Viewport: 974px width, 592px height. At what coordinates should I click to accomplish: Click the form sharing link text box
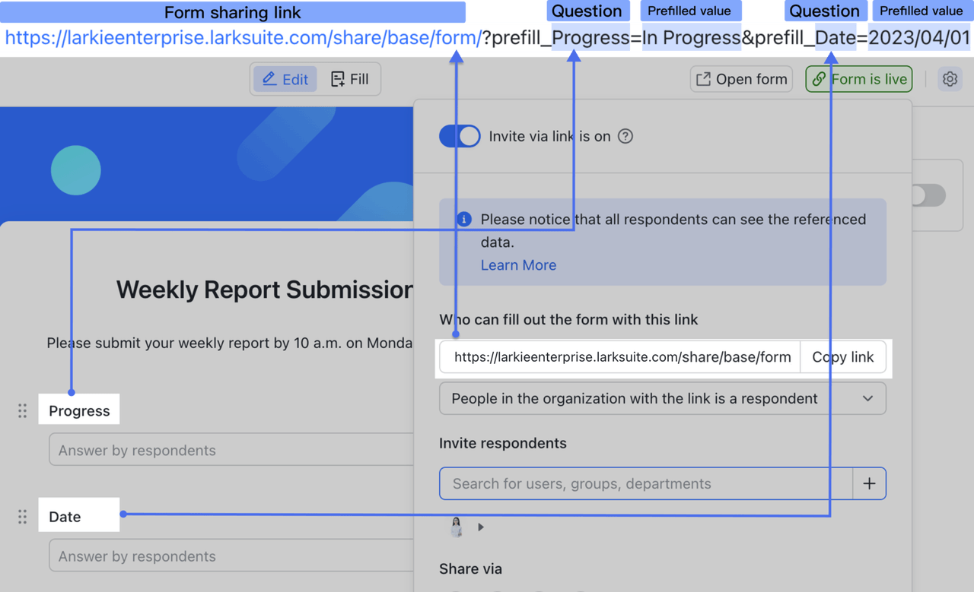(x=620, y=357)
